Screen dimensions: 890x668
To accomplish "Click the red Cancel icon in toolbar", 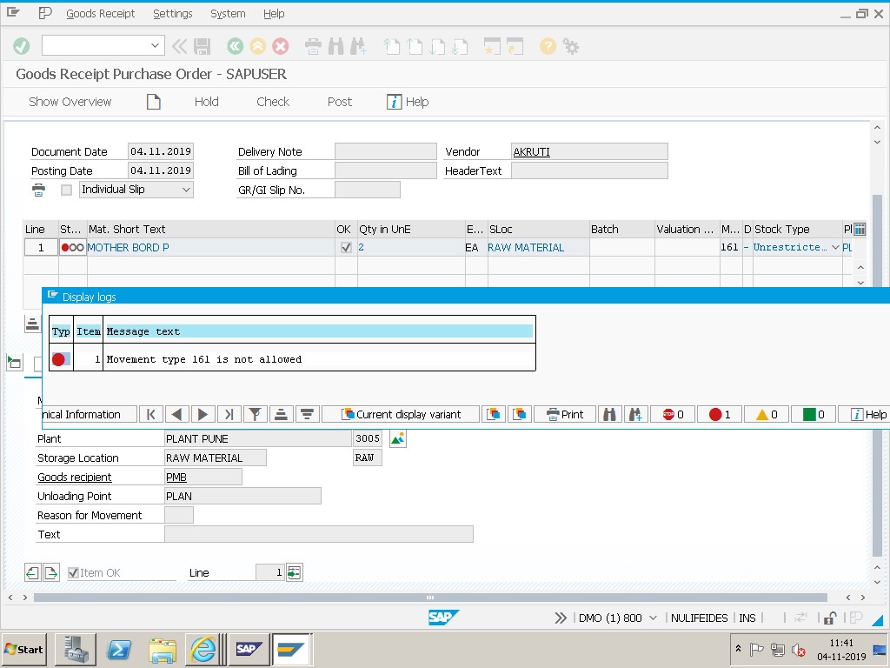I will click(x=281, y=46).
